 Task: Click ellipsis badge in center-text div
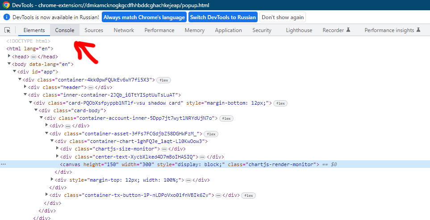[202, 157]
